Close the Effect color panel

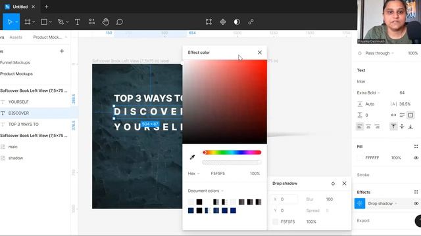(260, 52)
